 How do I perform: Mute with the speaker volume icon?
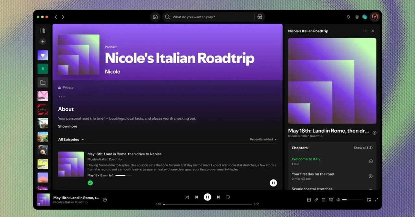tap(338, 200)
